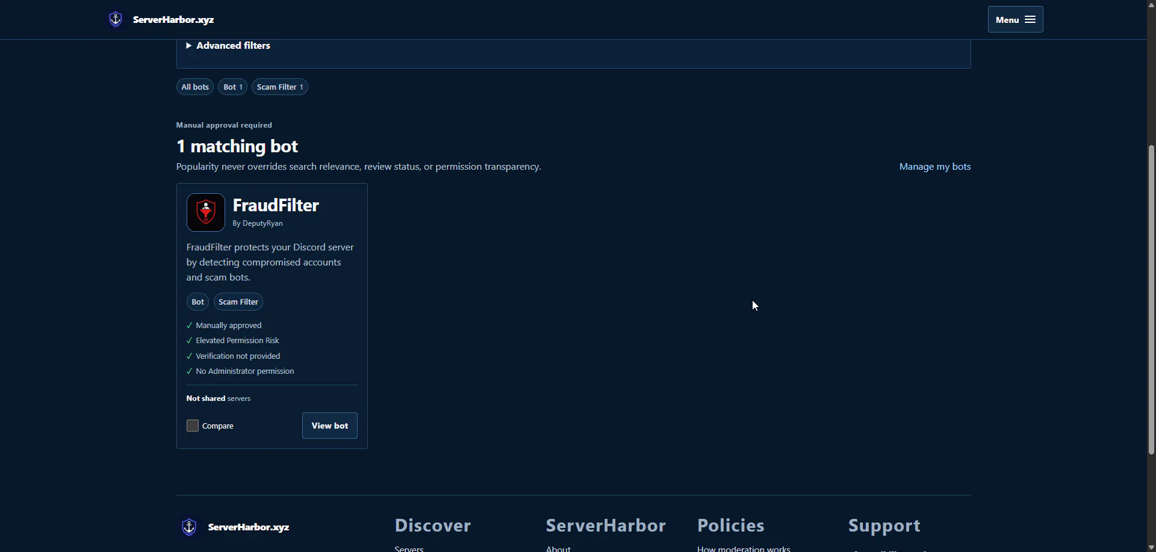Click the ServerHarbor anchor logo in header
1156x552 pixels.
[116, 19]
